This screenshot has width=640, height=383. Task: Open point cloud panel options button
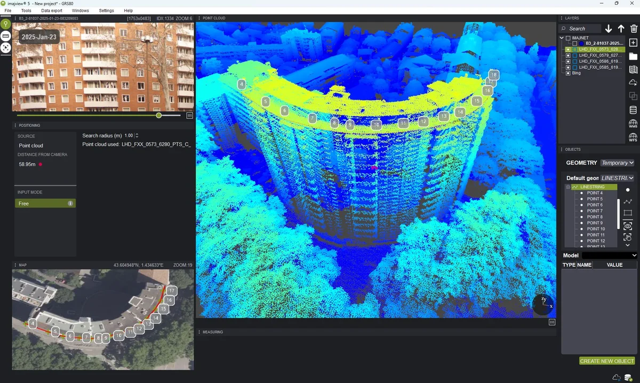(x=552, y=322)
